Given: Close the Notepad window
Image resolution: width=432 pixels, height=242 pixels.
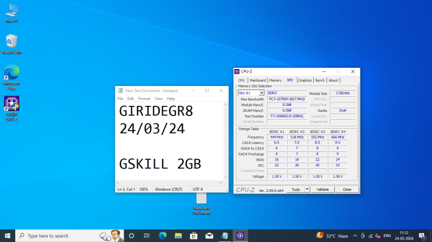Looking at the screenshot, I should coord(221,90).
